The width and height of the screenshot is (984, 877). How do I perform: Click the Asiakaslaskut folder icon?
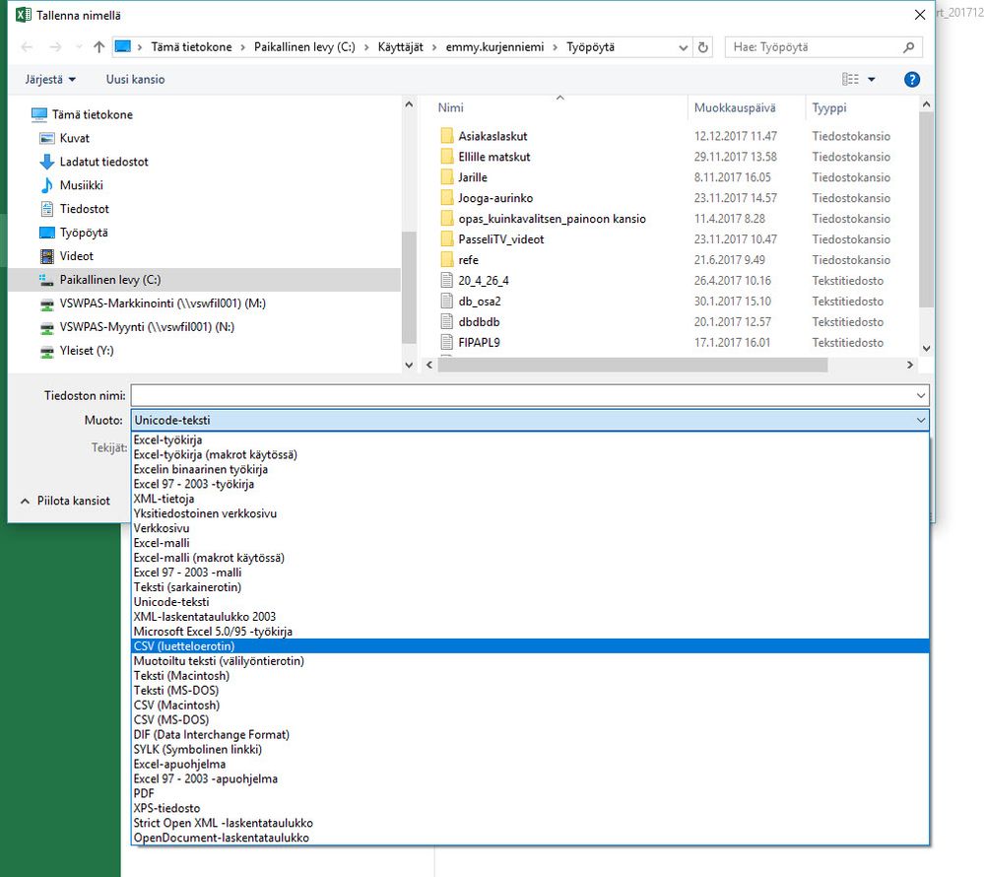(x=447, y=136)
